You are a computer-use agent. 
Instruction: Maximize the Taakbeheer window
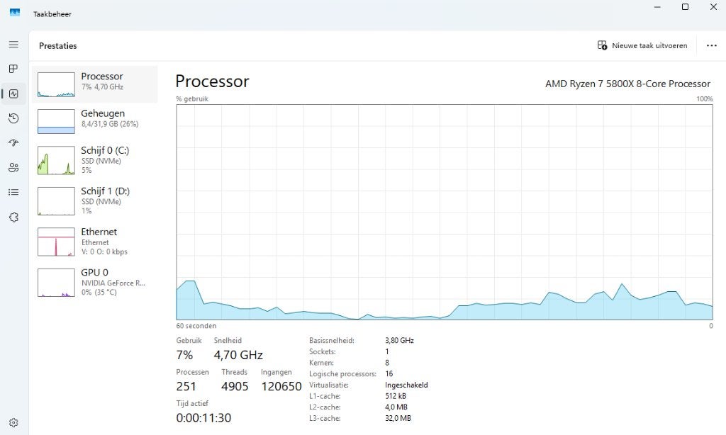click(x=686, y=7)
